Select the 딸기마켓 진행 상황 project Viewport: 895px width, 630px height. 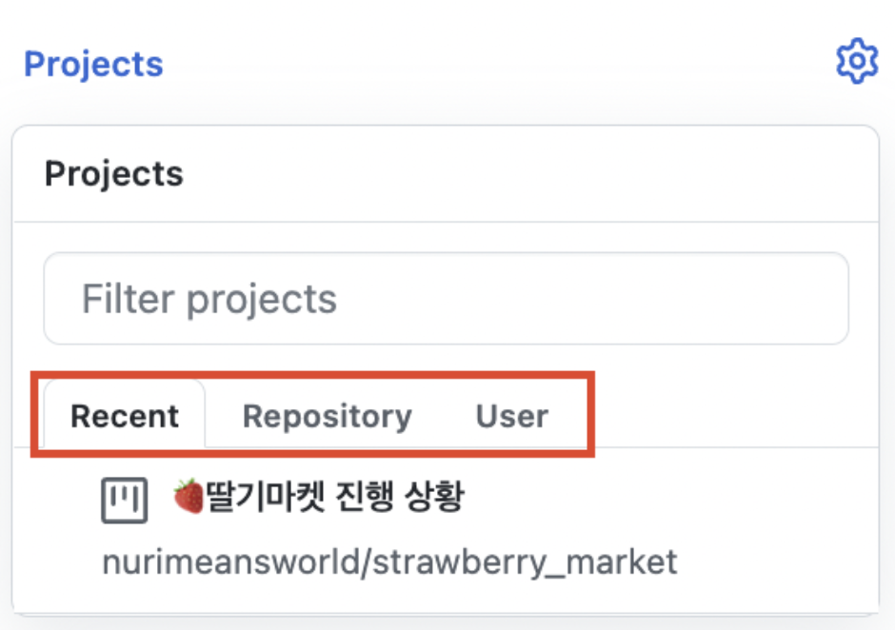click(320, 497)
